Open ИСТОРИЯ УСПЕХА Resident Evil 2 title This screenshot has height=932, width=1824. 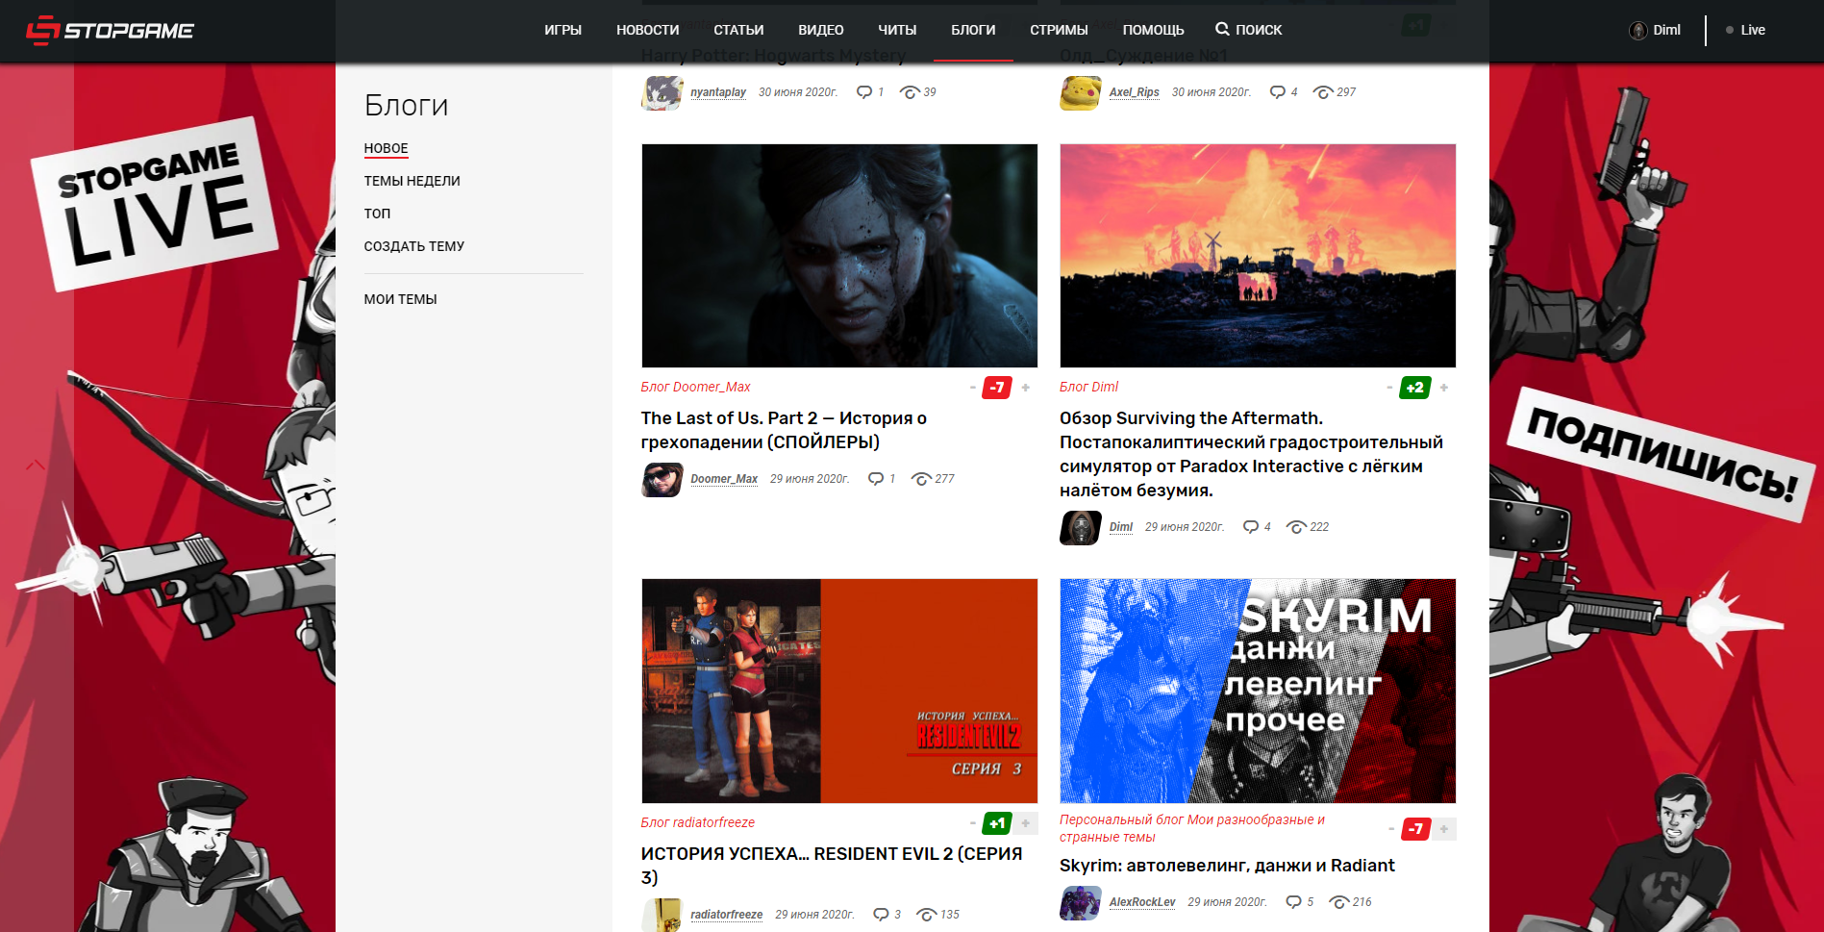coord(832,866)
